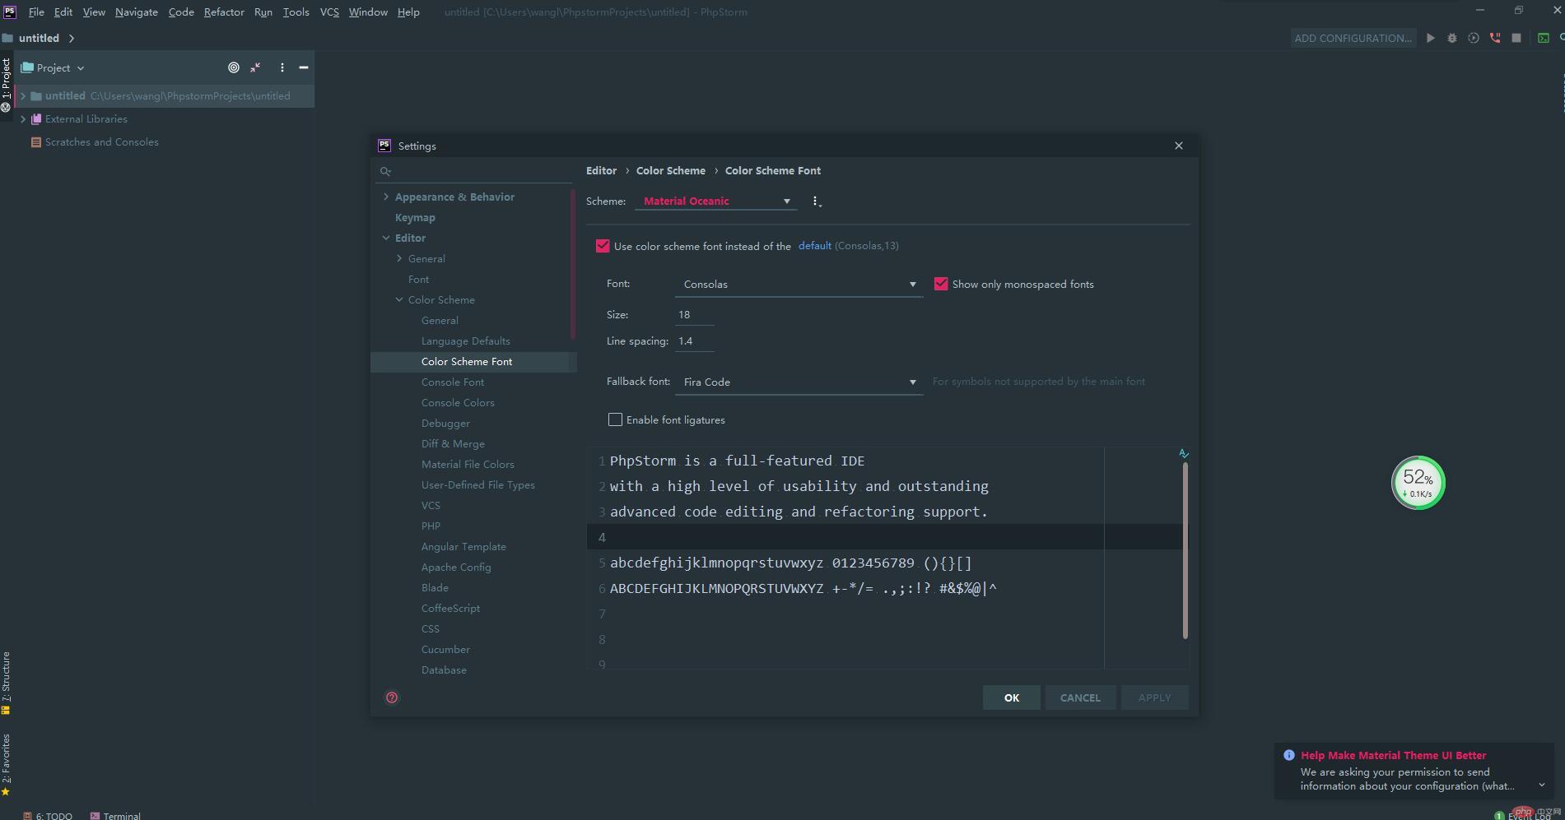The image size is (1565, 820).
Task: Select Keymap in settings tree
Action: point(415,217)
